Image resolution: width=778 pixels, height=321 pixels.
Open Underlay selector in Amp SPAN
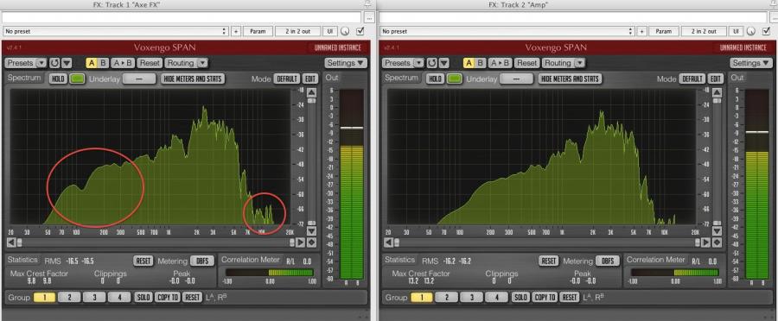click(x=516, y=79)
